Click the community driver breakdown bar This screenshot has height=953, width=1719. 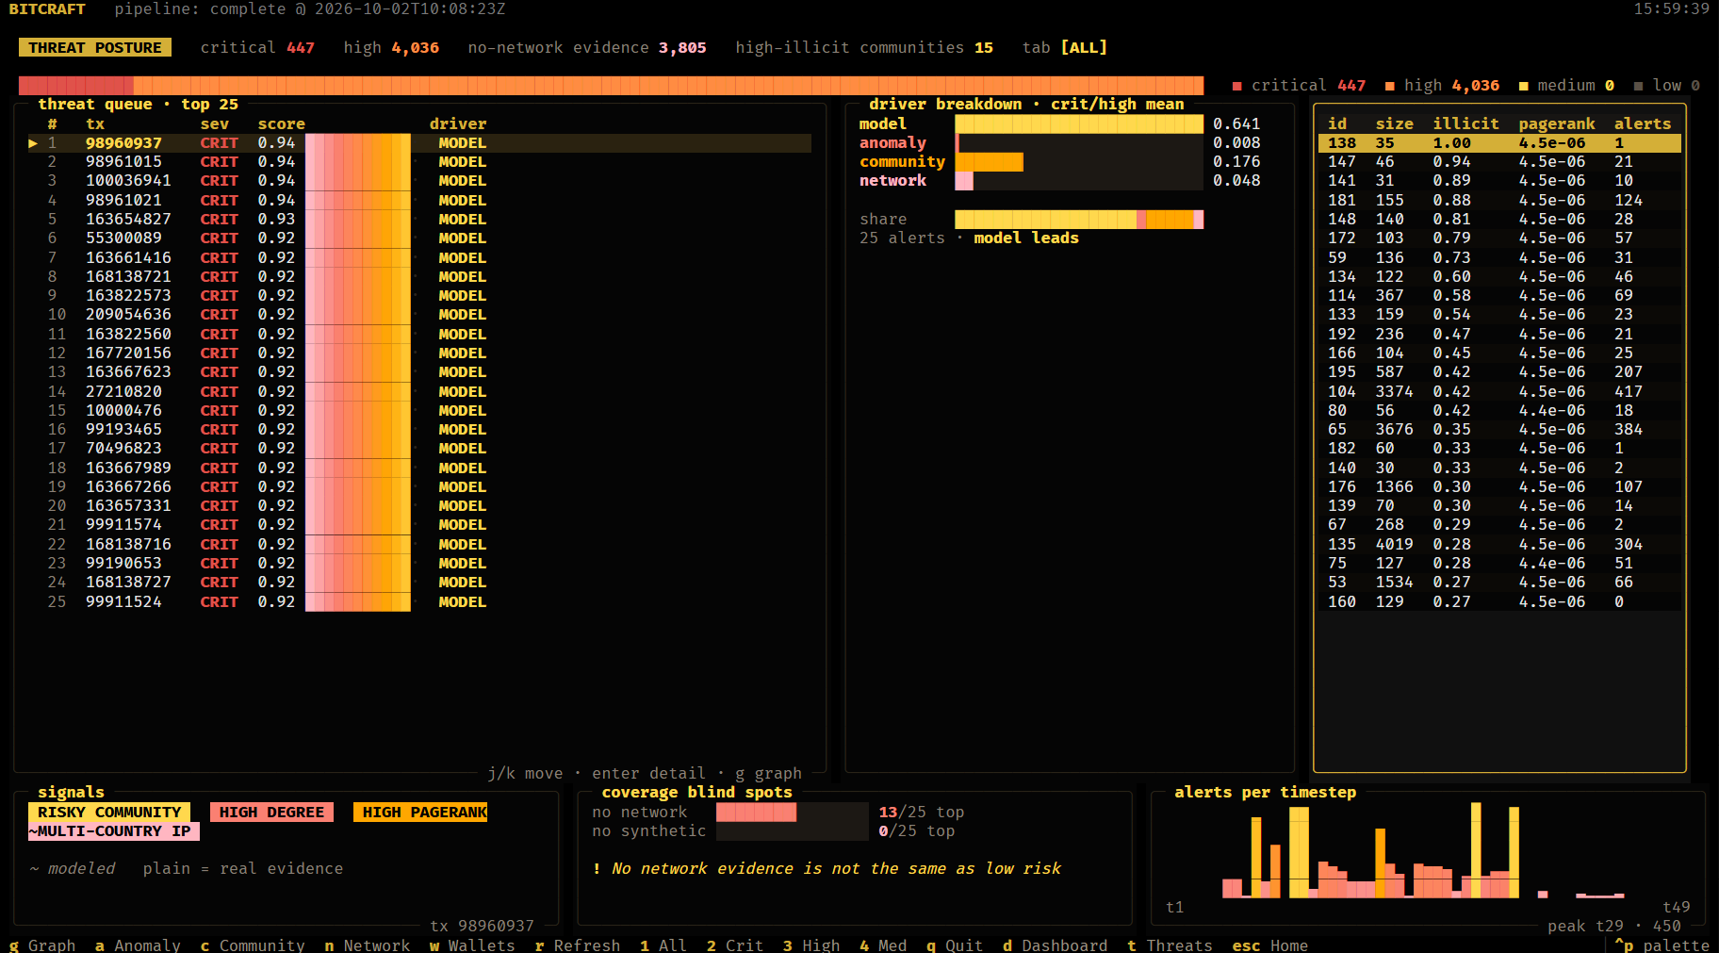1079,162
